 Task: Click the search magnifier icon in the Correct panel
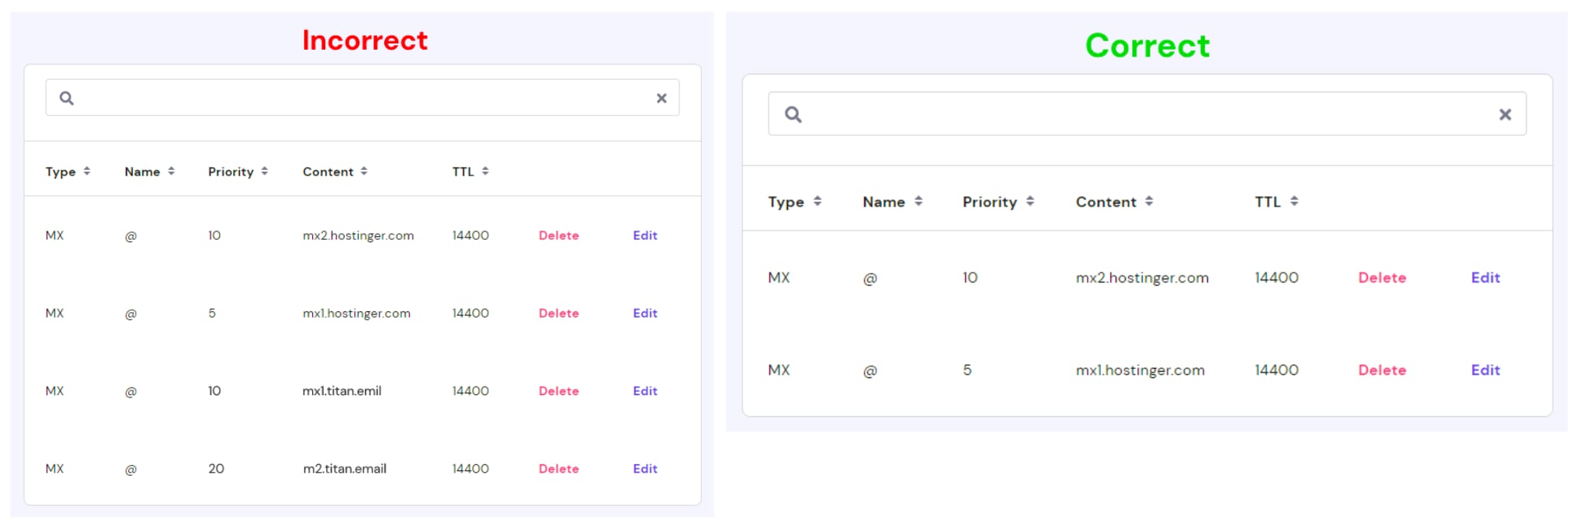[x=793, y=115]
